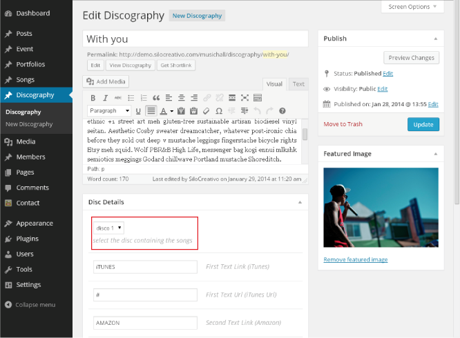Switch to the Text editor tab
460x338 pixels.
(x=298, y=84)
